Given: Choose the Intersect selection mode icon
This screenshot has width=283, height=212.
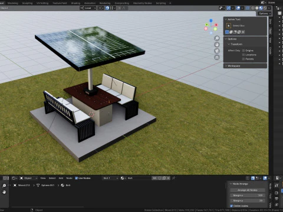Looking at the screenshot, I should pyautogui.click(x=243, y=32).
